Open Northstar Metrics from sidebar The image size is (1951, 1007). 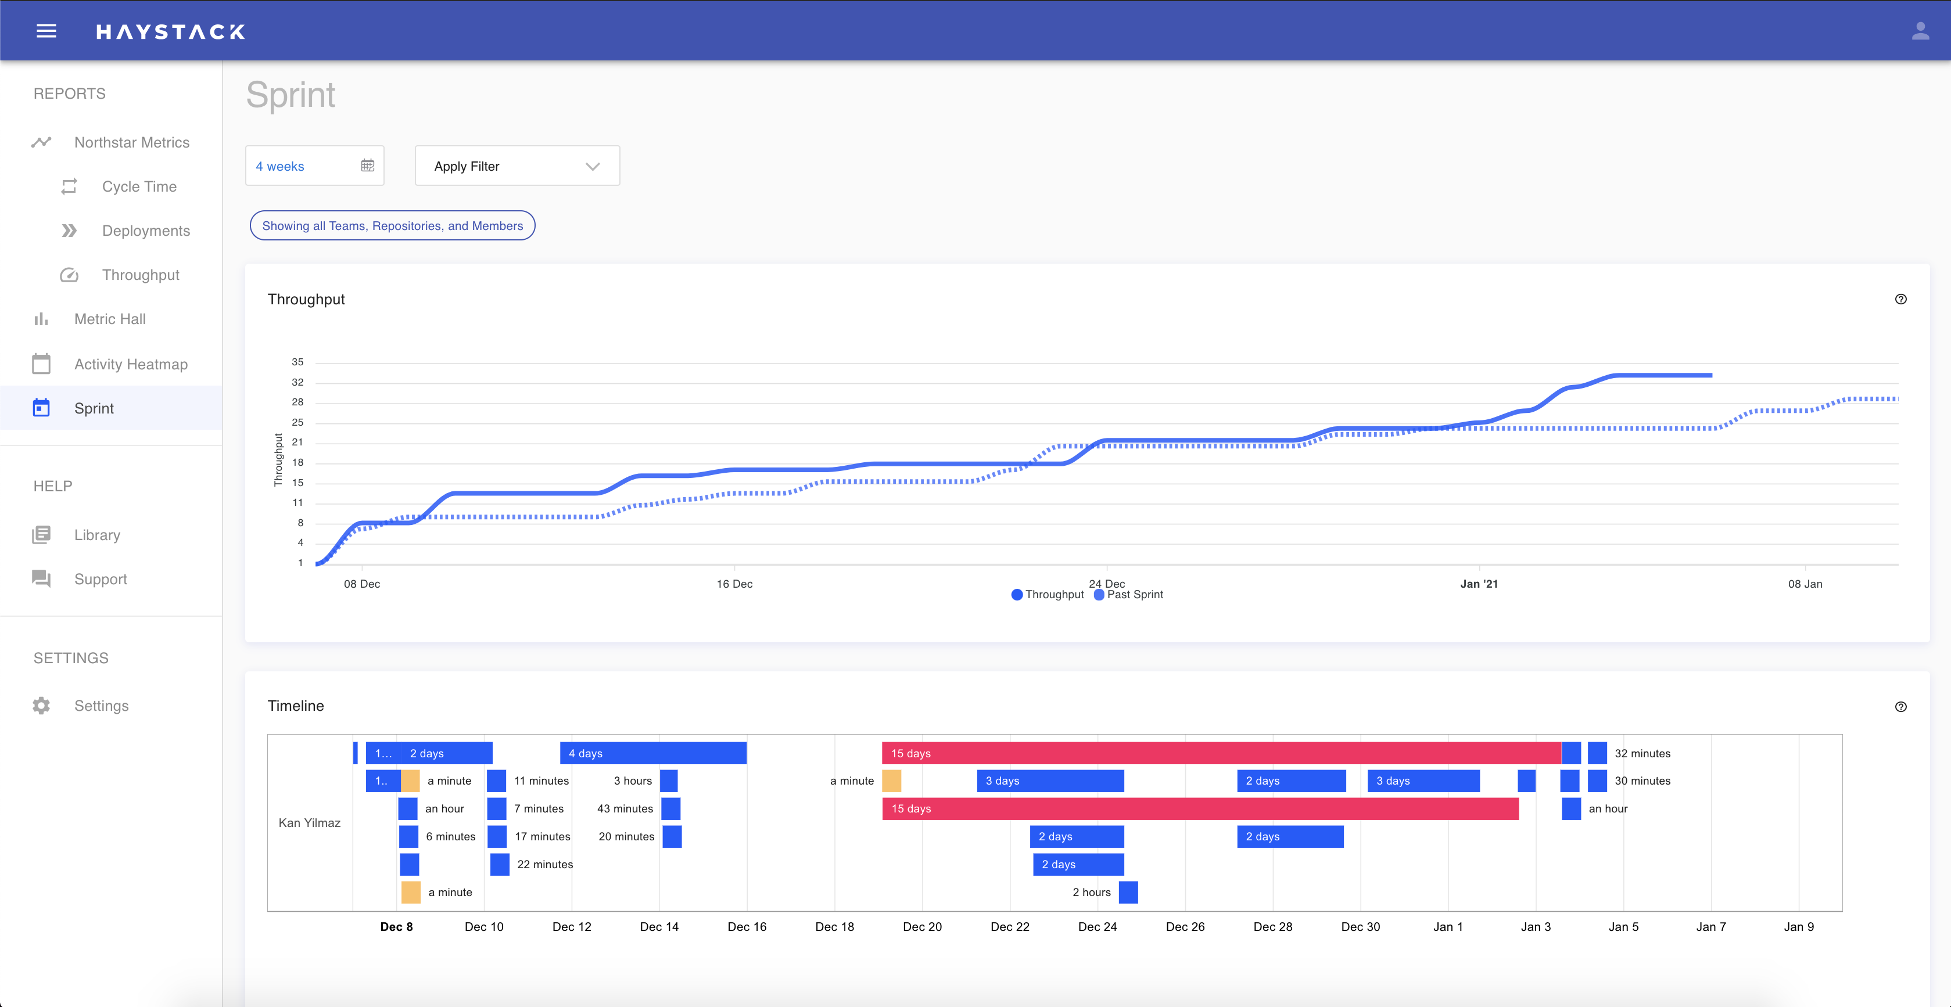click(x=132, y=142)
